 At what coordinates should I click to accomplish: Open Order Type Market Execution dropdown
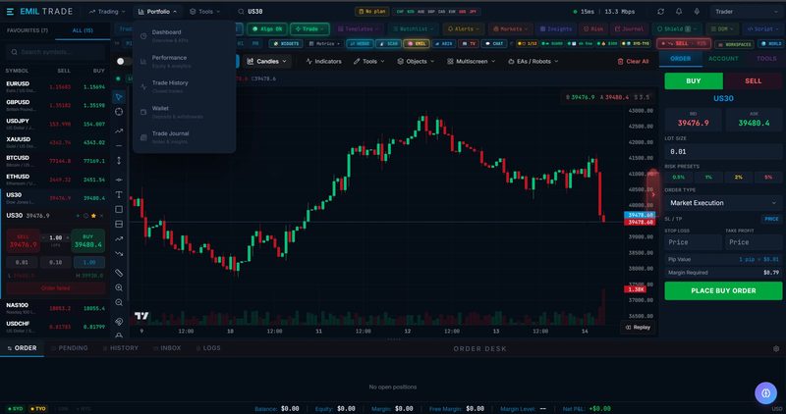(x=723, y=203)
